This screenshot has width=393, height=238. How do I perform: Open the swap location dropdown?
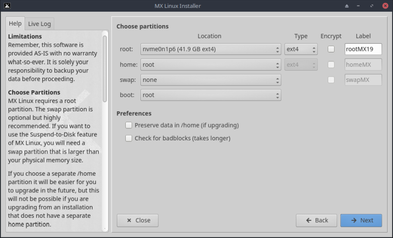tap(211, 80)
